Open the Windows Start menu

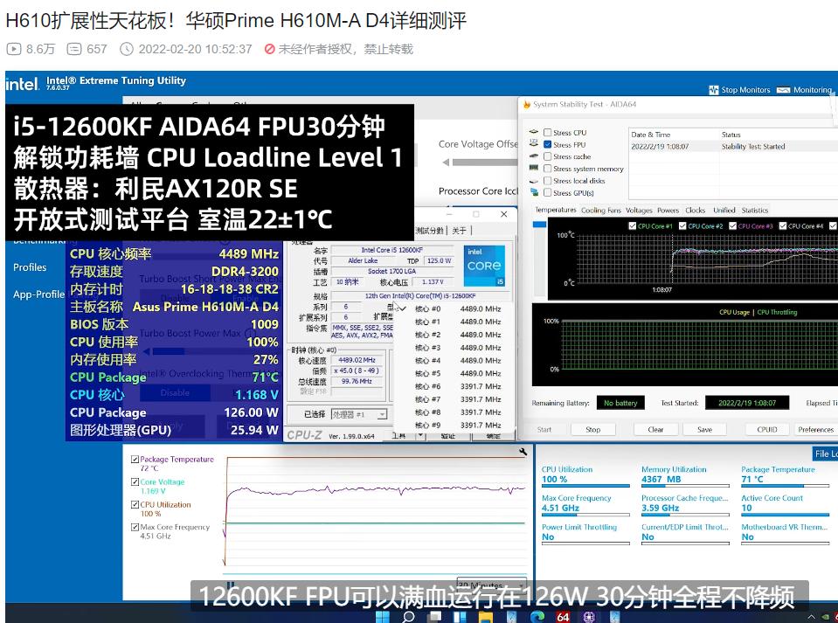coord(382,616)
